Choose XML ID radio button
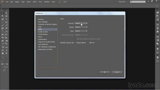The height and width of the screenshot is (90, 160). (88, 43)
